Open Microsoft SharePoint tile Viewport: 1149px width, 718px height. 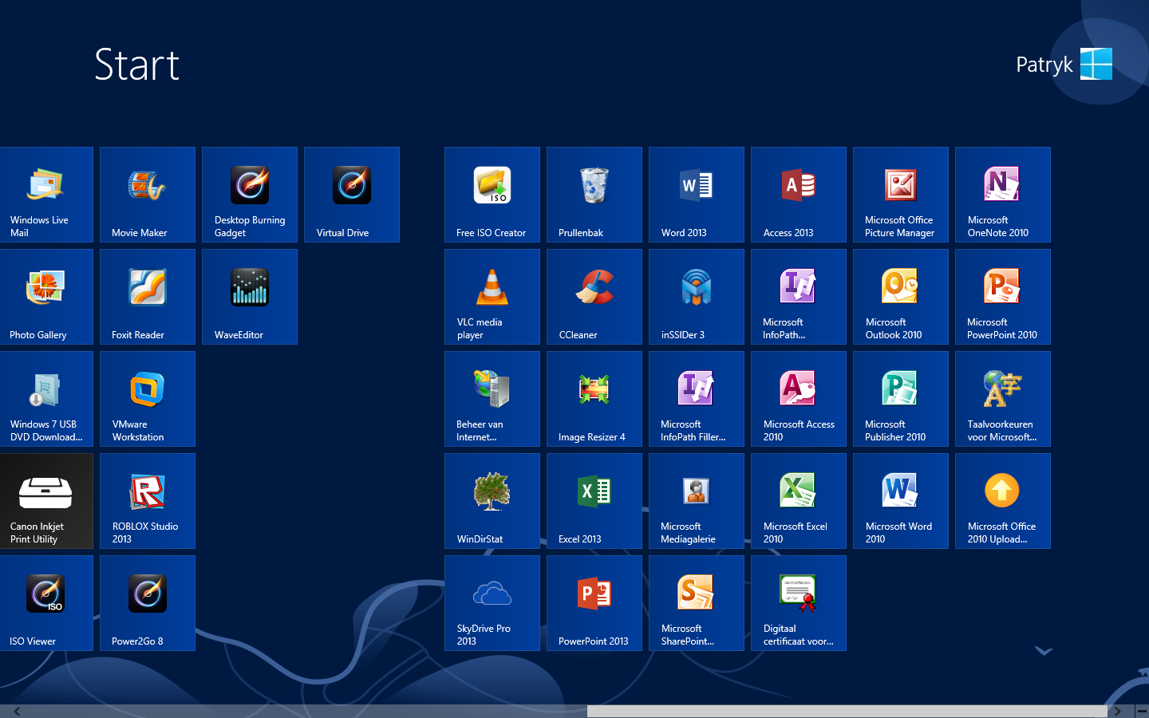tap(697, 603)
